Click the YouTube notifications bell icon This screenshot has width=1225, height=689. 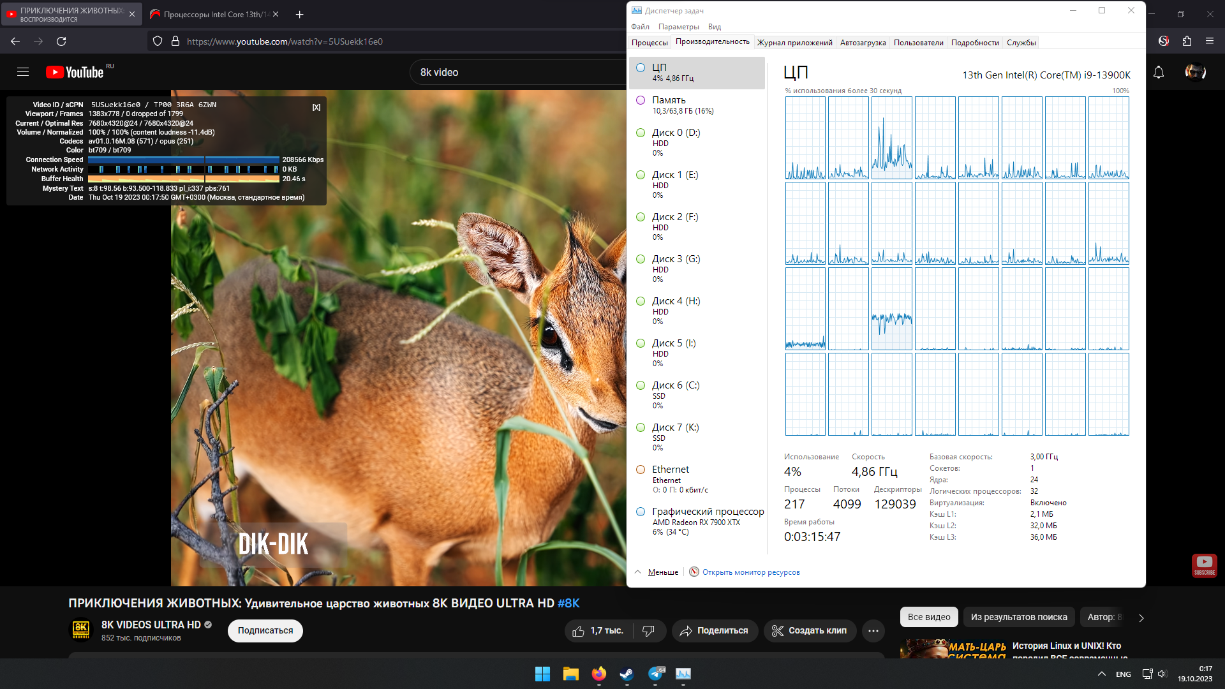[x=1159, y=72]
